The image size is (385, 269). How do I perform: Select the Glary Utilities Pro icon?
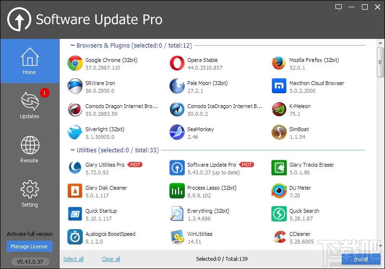[x=75, y=168]
